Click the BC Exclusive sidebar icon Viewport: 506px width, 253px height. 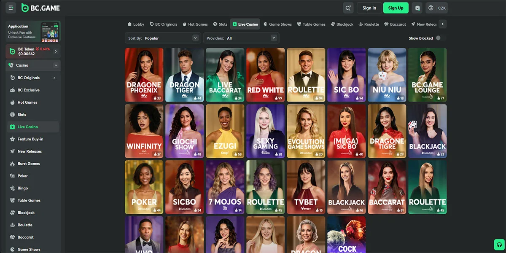pos(12,90)
